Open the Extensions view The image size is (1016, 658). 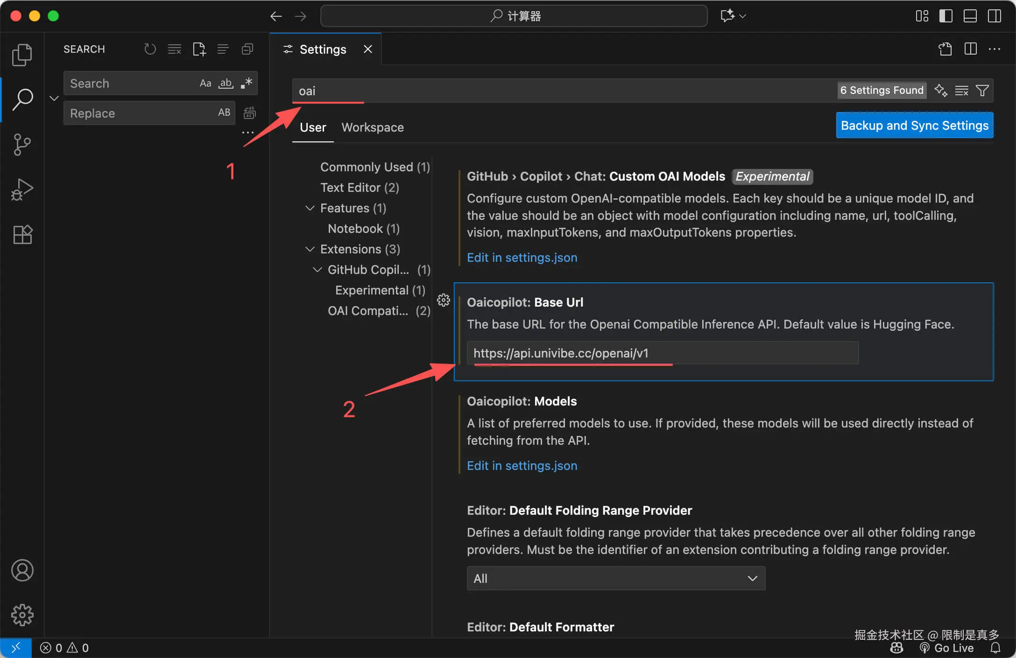22,234
